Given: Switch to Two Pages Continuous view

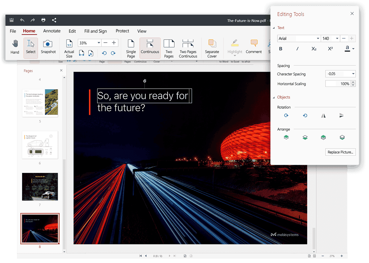Looking at the screenshot, I should 188,48.
